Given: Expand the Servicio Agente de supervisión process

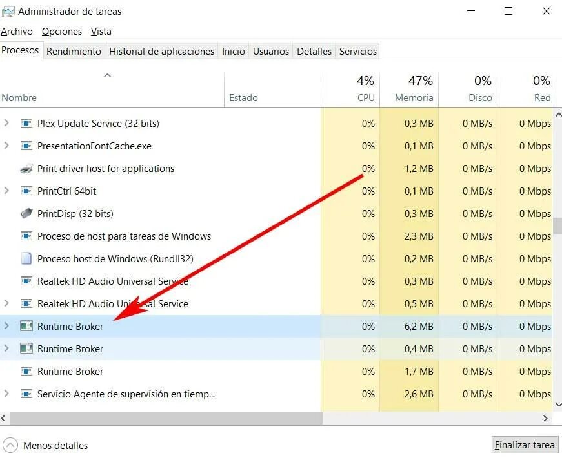Looking at the screenshot, I should [6, 394].
